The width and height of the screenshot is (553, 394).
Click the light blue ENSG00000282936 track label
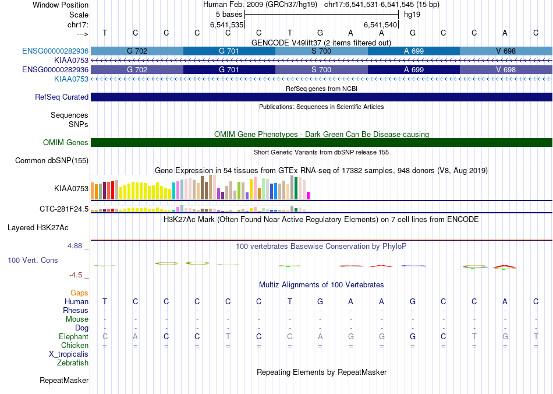(x=55, y=51)
